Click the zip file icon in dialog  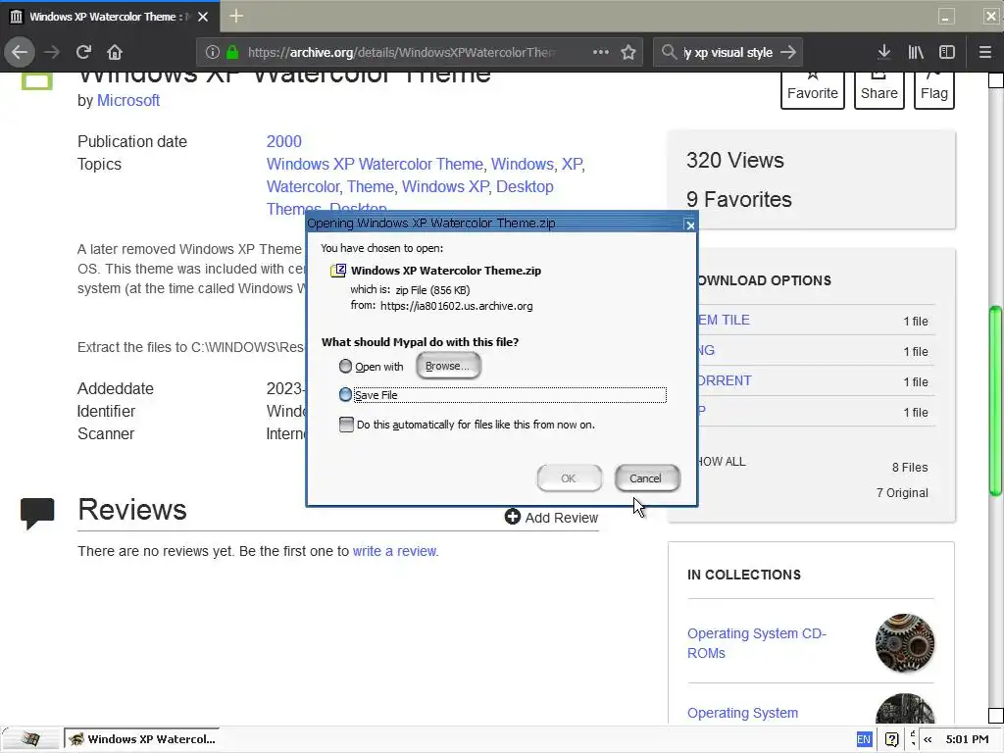(x=338, y=271)
